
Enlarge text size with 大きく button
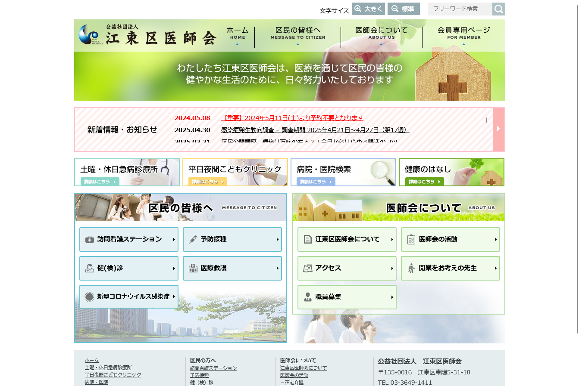[368, 9]
